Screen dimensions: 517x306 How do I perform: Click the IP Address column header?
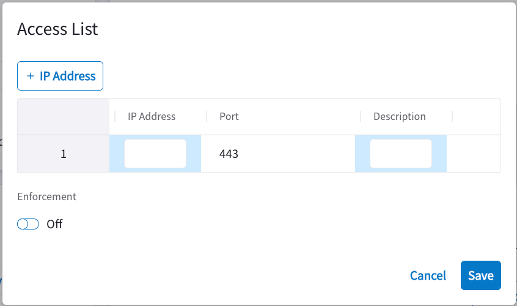(152, 116)
